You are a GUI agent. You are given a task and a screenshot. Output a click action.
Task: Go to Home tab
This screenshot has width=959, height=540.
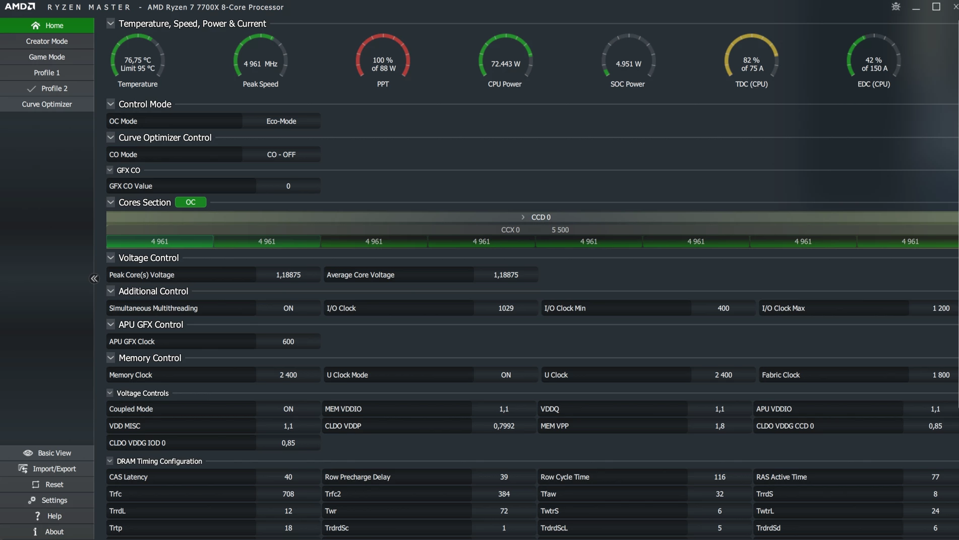(47, 25)
